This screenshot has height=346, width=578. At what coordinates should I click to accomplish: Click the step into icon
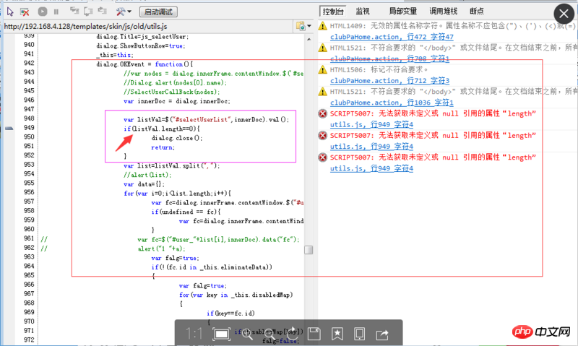74,12
